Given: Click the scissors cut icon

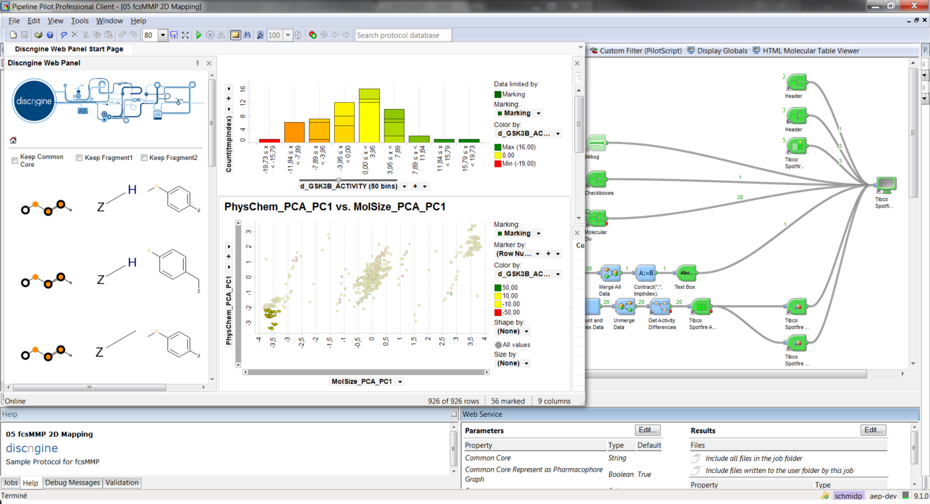Looking at the screenshot, I should coord(86,35).
